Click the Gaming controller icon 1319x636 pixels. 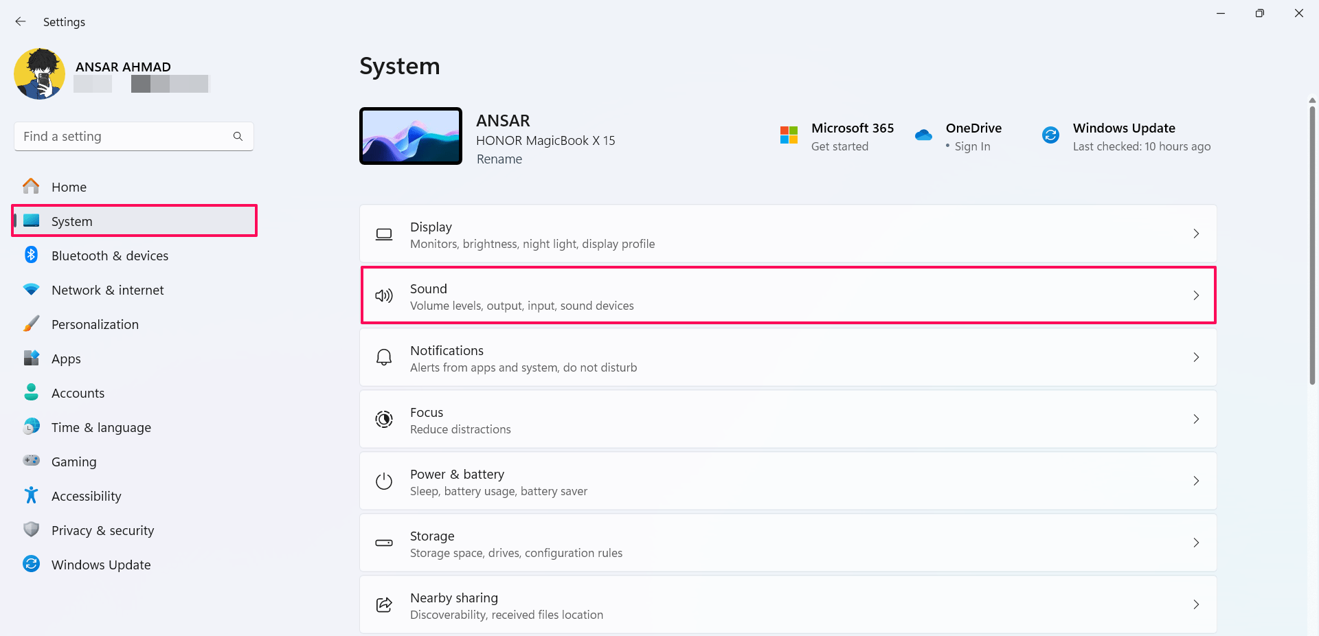pos(31,460)
